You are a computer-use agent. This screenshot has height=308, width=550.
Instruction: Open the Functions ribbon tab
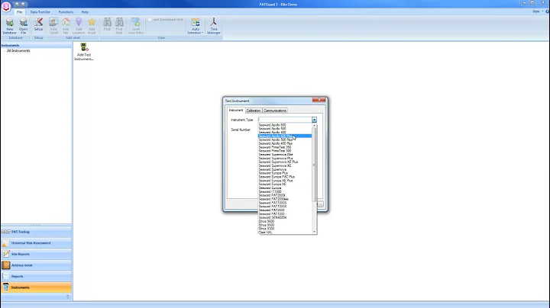click(x=66, y=12)
